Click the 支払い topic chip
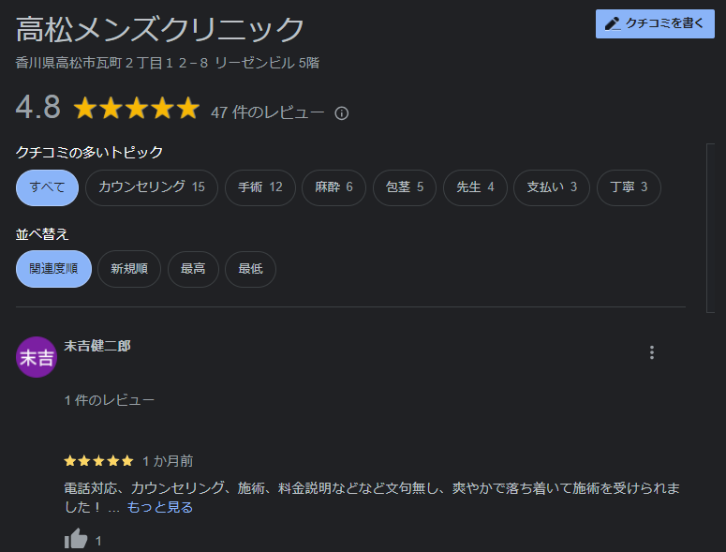The image size is (726, 552). (552, 187)
